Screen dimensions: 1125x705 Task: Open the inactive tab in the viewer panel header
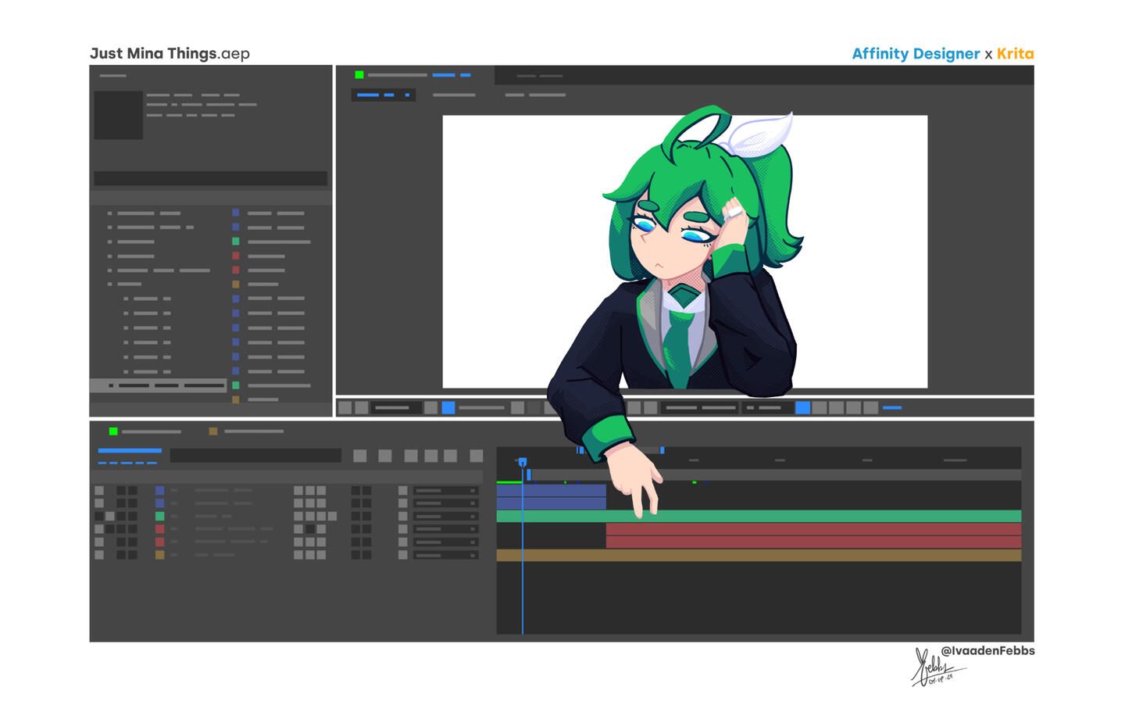point(539,76)
